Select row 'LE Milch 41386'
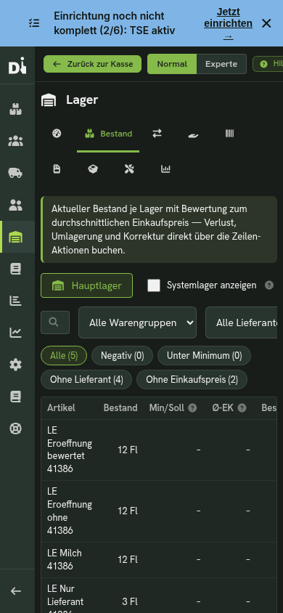The image size is (283, 613). (x=159, y=560)
